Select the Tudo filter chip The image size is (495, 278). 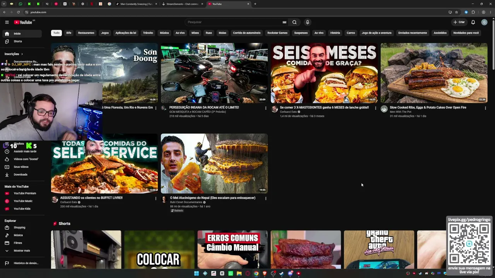pos(56,33)
